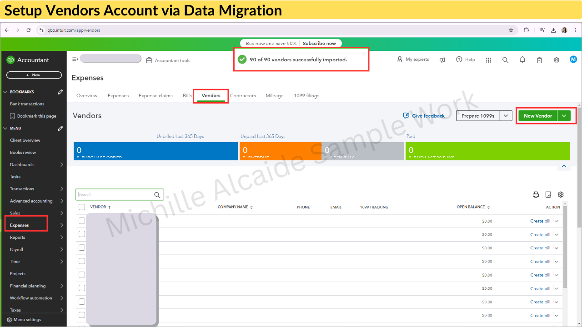
Task: Sort vendors by the OPEN BALANCE column header
Action: coord(472,207)
